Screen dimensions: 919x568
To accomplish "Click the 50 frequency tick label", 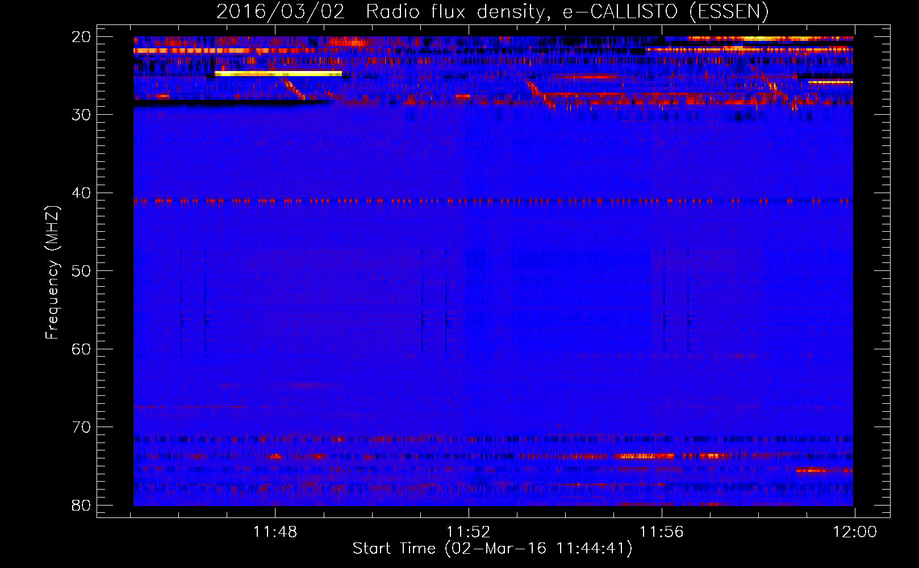I will [x=82, y=271].
